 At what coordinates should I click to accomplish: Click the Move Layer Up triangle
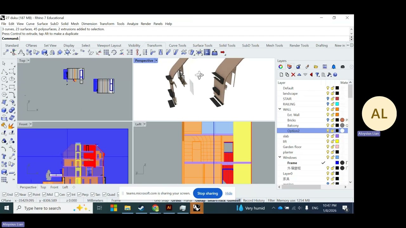tap(299, 75)
